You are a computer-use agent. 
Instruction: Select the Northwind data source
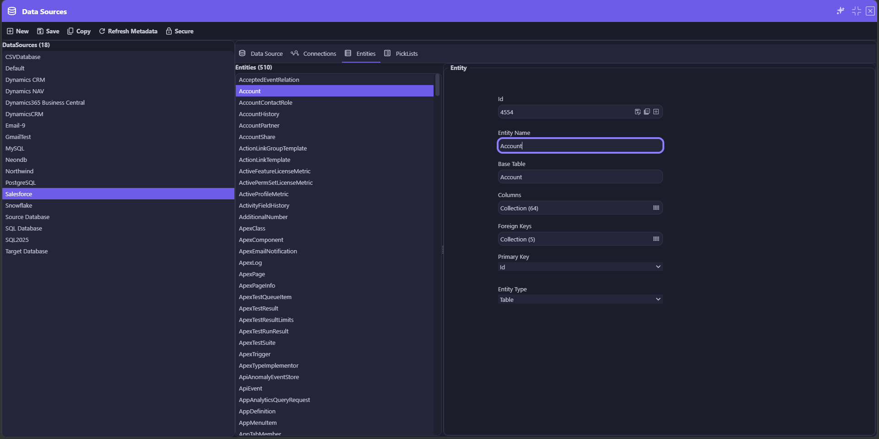[x=118, y=171]
